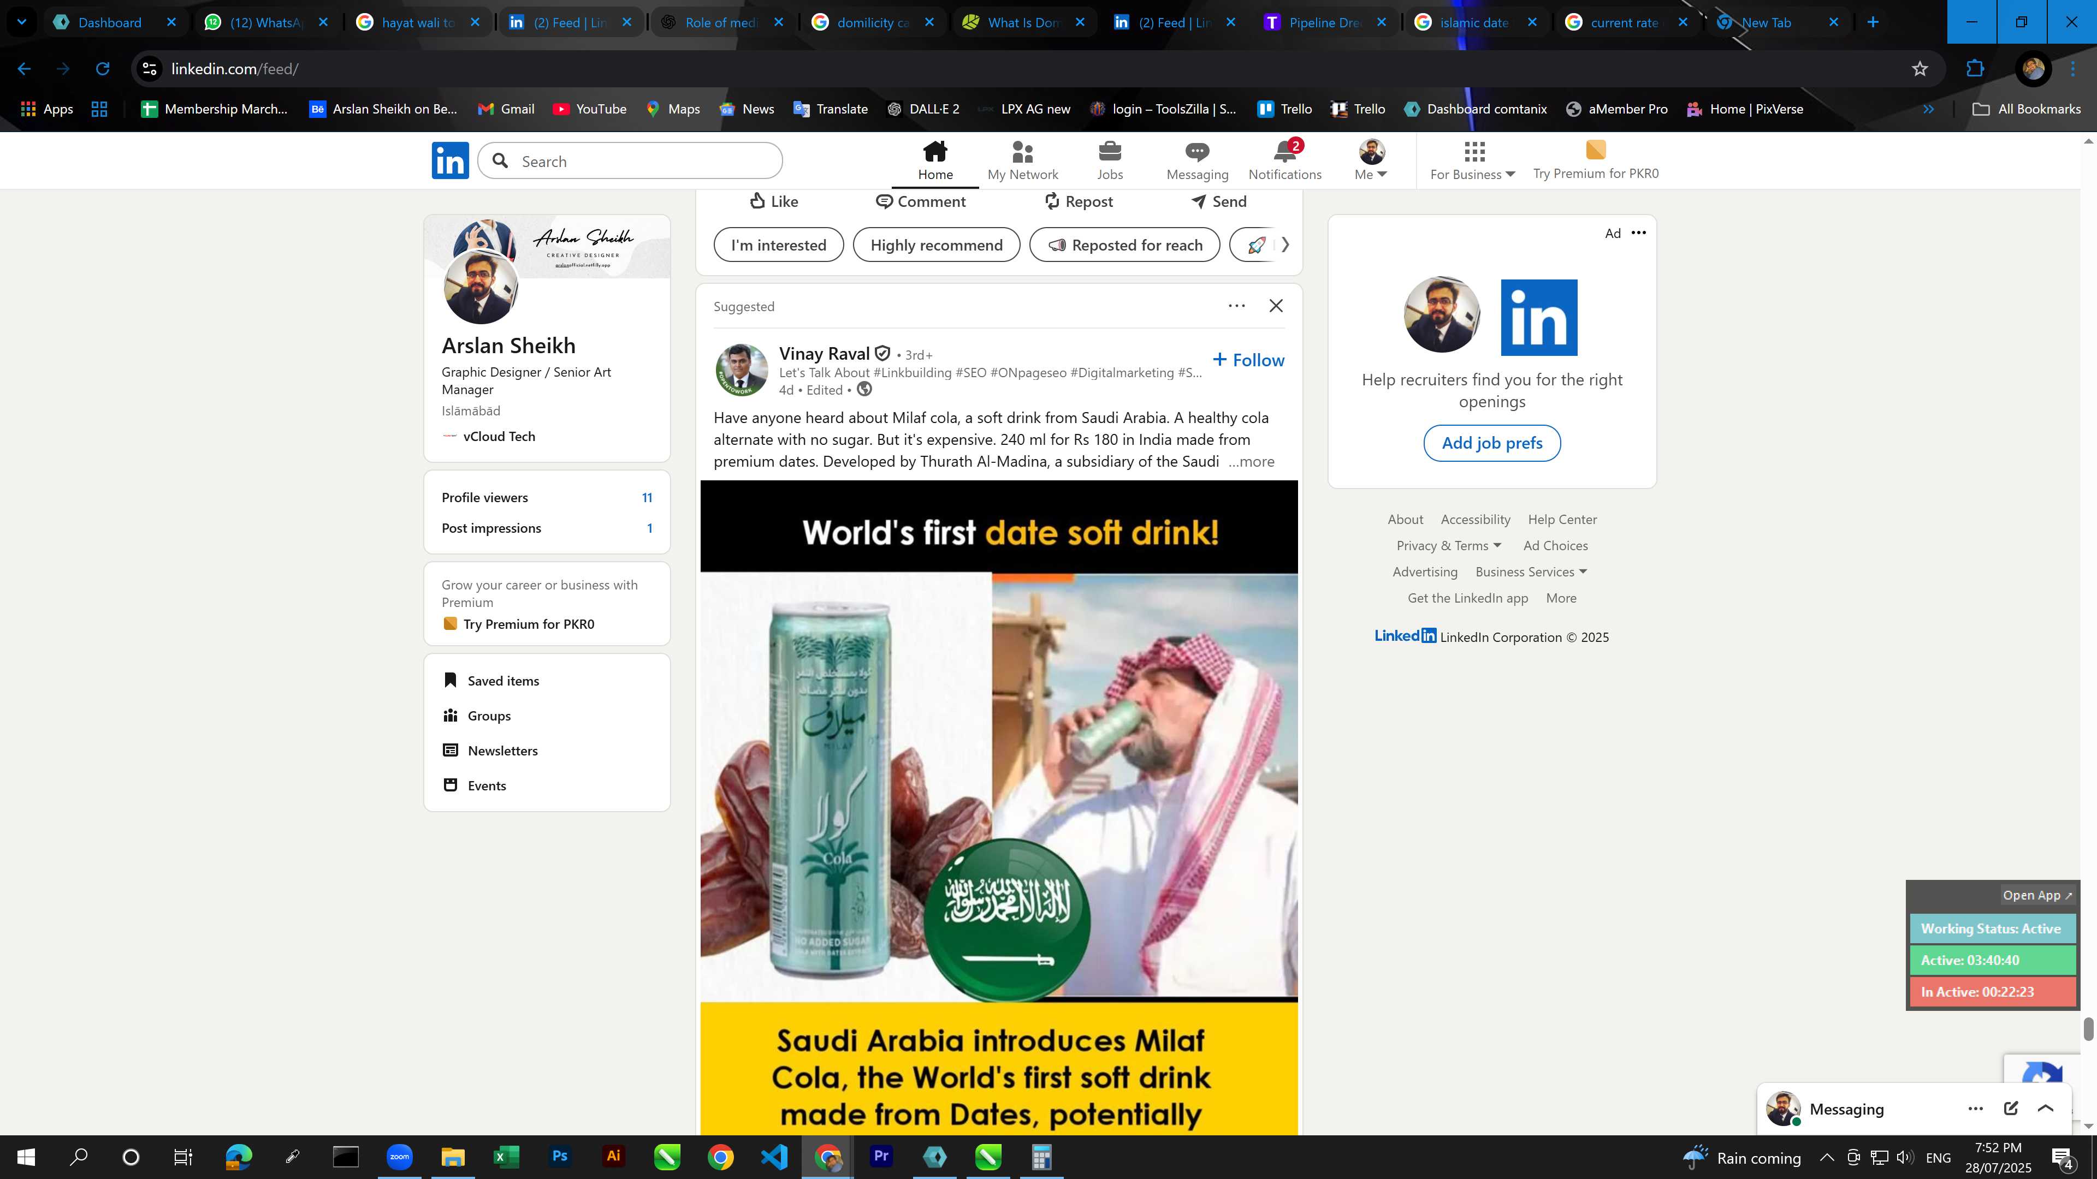Expand Business Services dropdown

(1531, 572)
